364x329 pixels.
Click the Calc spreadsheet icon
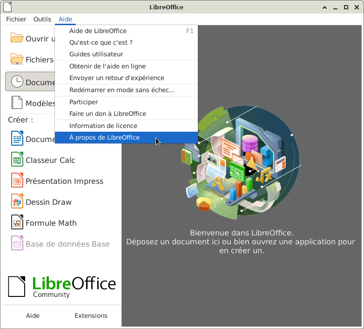click(x=17, y=159)
